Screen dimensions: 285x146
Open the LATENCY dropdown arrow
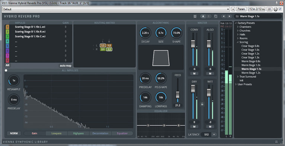pyautogui.click(x=214, y=134)
